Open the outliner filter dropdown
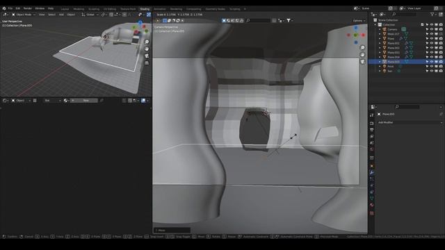The image size is (445, 250). tap(433, 14)
